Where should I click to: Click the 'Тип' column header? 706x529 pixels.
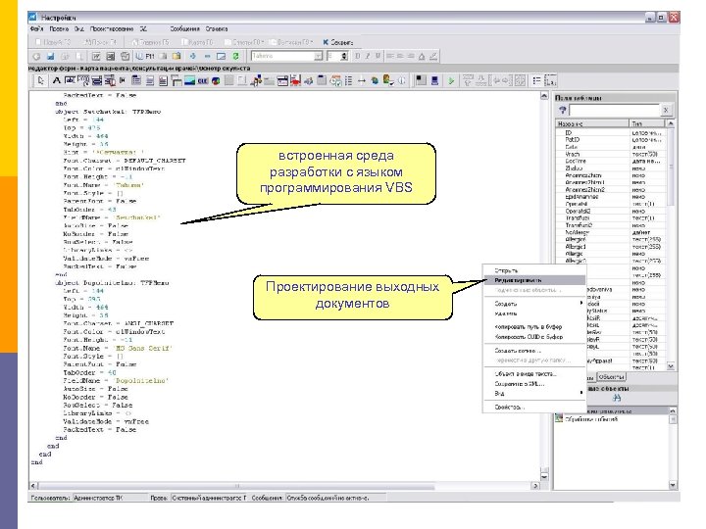(x=647, y=123)
